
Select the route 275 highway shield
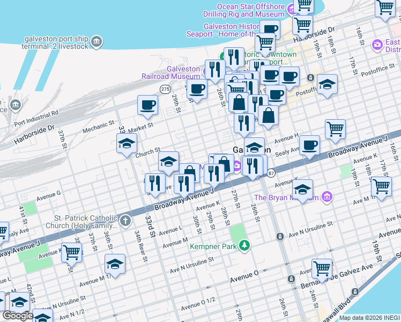tap(165, 89)
